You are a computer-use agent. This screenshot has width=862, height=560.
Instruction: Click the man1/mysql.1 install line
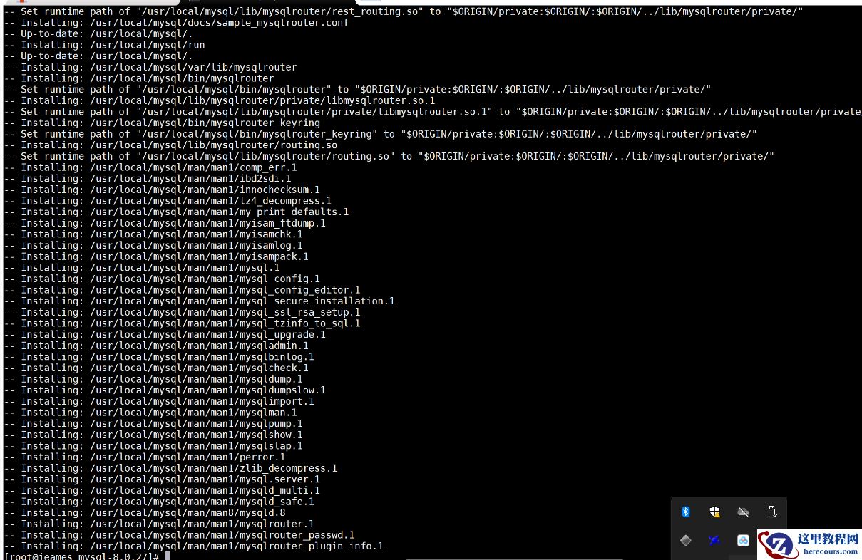[142, 268]
